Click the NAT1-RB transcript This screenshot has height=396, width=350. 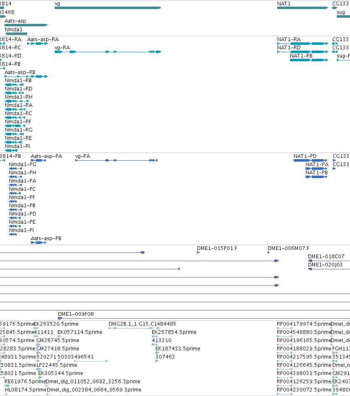pos(309,60)
